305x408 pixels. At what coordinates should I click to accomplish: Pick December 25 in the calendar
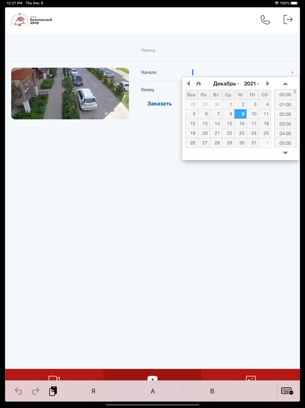coord(265,133)
